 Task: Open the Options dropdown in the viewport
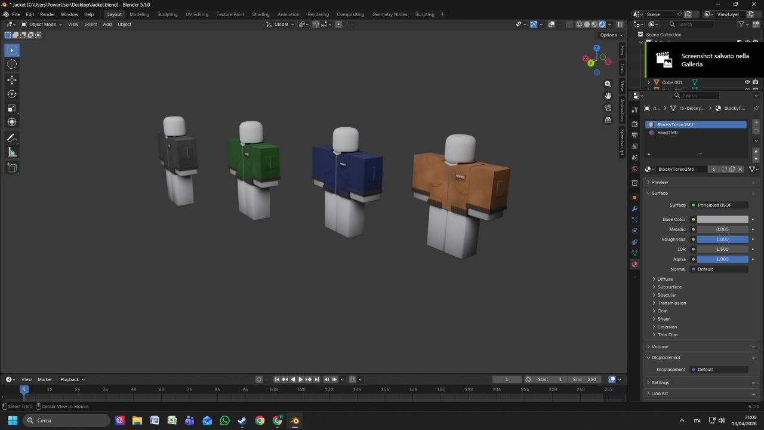(x=610, y=35)
